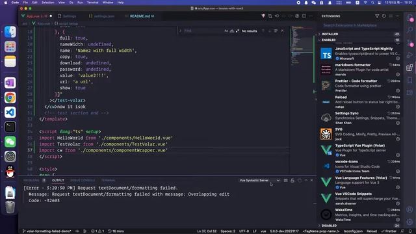Open the Bookmarks view in activity bar
The height and width of the screenshot is (234, 416).
pyautogui.click(x=410, y=80)
